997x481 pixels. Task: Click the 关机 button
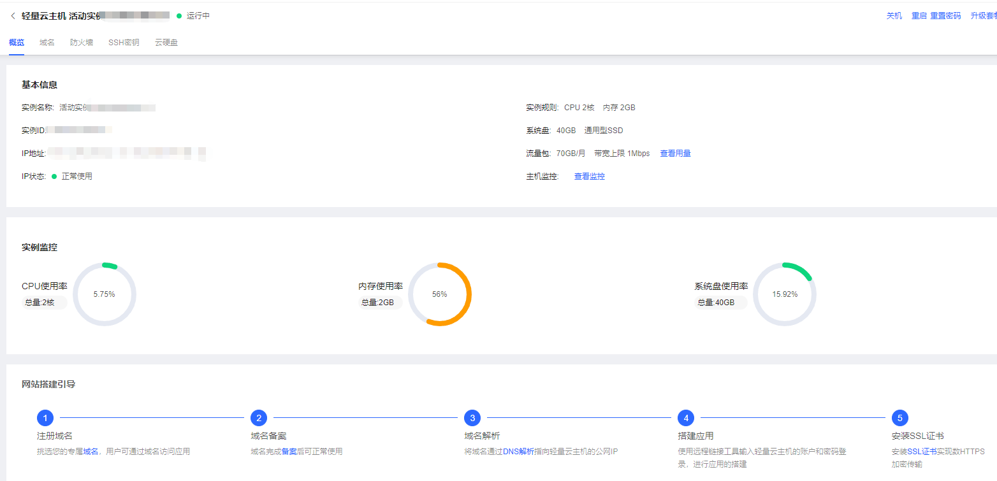[x=894, y=16]
